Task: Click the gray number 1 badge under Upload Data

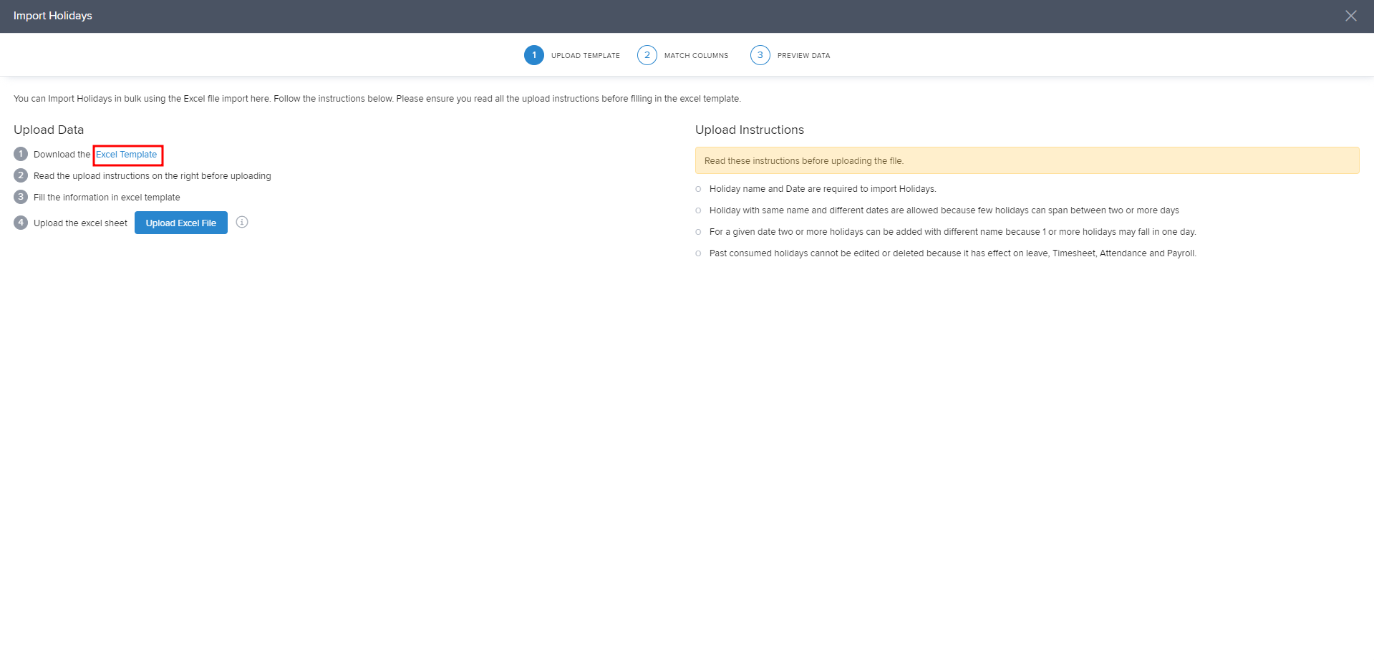Action: click(21, 154)
